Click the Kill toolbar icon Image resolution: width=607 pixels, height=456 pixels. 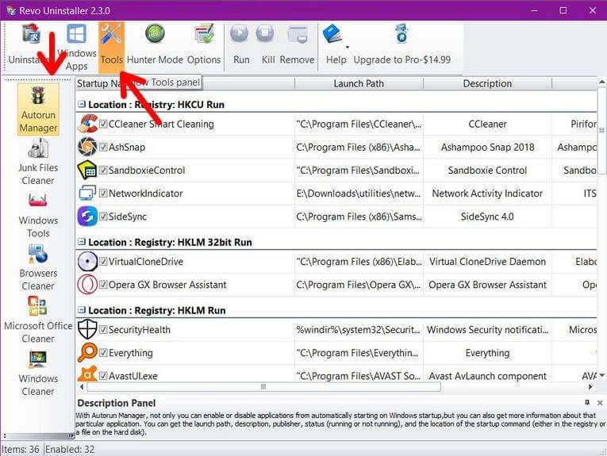pos(265,34)
